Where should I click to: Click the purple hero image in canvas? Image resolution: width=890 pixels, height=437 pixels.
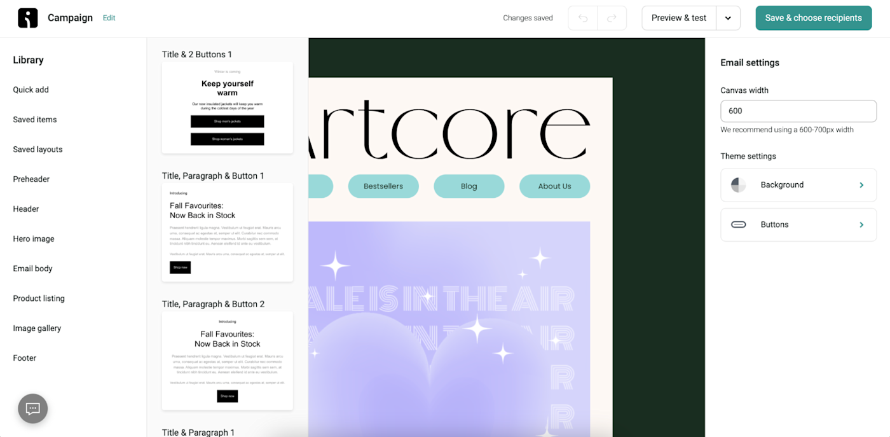449,329
